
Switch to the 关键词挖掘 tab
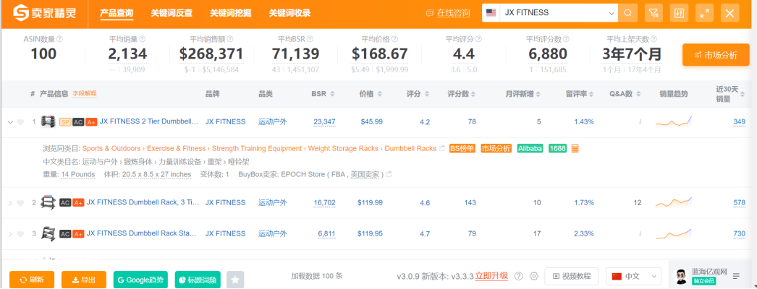(x=230, y=13)
